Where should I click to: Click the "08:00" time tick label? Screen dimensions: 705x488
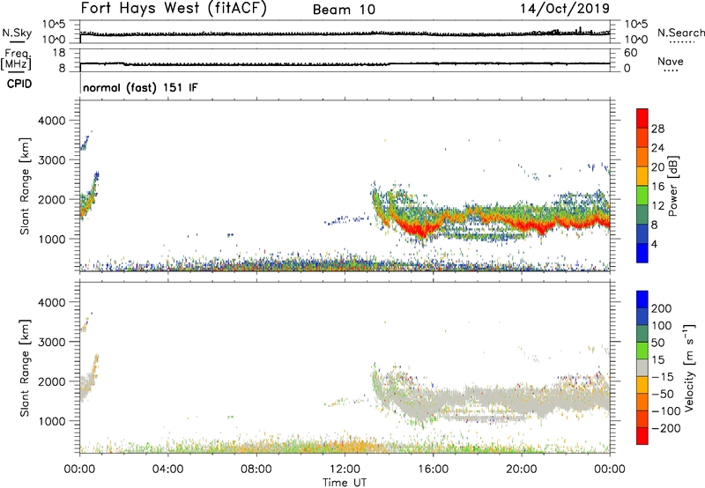tap(256, 470)
